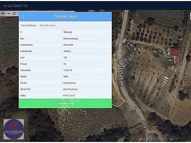The height and width of the screenshot is (143, 191).
Task: Click the Tapu Alanı value 1.816,78
Action: (x=68, y=70)
